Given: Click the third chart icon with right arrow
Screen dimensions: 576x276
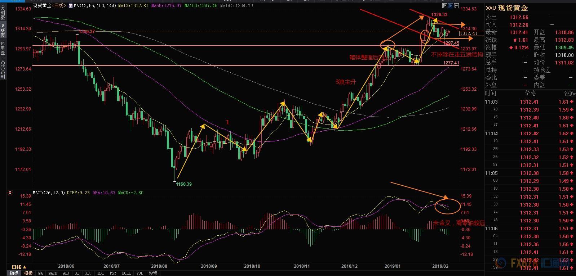Looking at the screenshot, I should click(456, 6).
